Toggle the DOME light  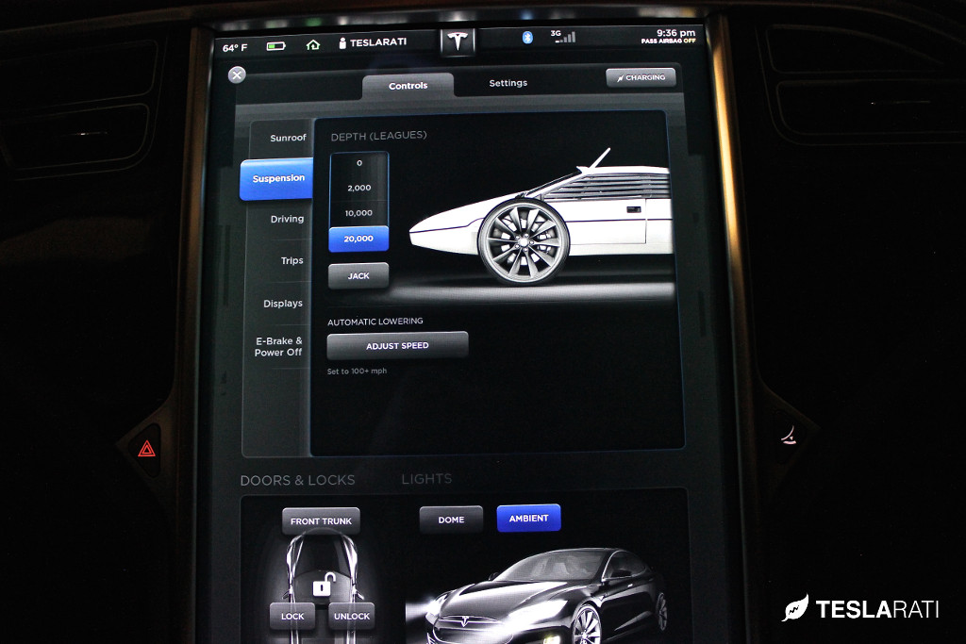pos(451,520)
